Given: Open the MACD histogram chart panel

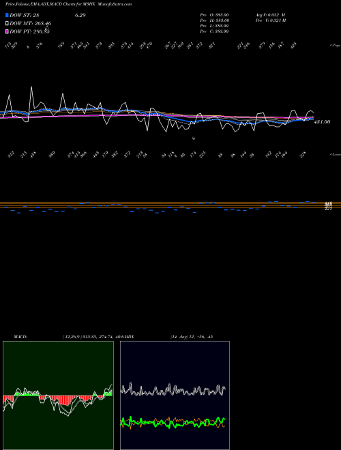Looking at the screenshot, I should (58, 395).
